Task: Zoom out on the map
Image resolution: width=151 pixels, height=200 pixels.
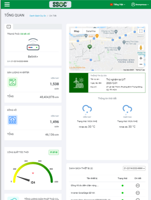Action: click(x=141, y=64)
